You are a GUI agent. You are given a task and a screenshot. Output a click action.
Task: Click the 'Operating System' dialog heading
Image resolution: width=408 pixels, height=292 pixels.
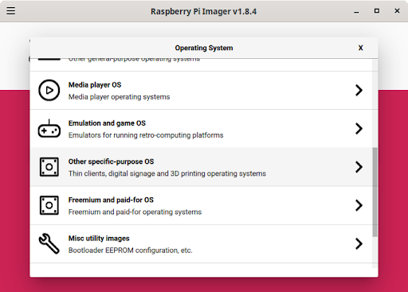point(204,48)
